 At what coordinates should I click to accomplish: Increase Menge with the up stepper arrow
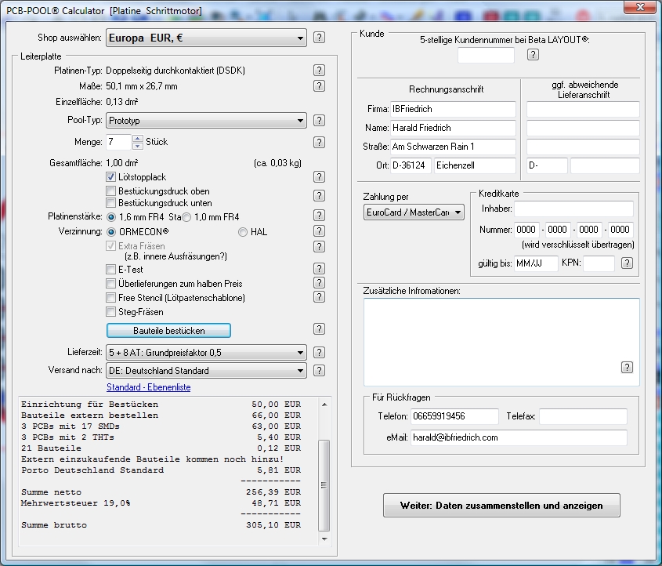coord(138,139)
